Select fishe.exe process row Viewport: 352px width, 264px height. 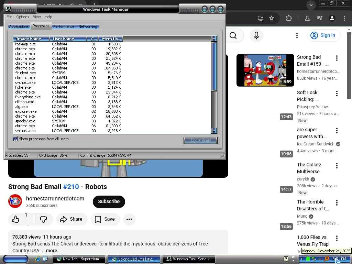pyautogui.click(x=67, y=87)
